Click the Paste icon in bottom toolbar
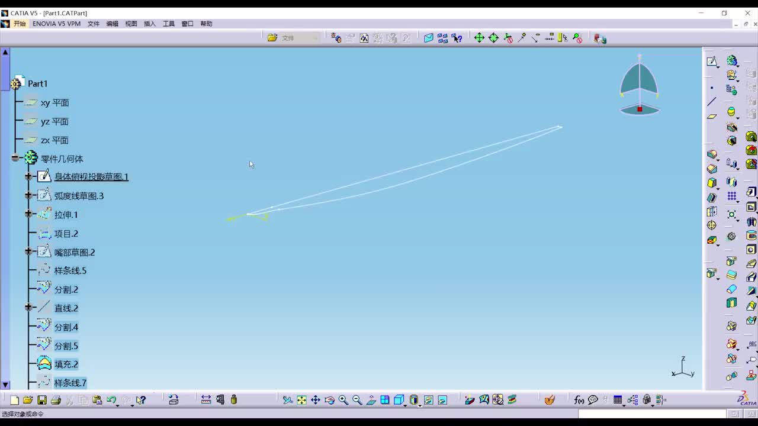 [x=97, y=400]
